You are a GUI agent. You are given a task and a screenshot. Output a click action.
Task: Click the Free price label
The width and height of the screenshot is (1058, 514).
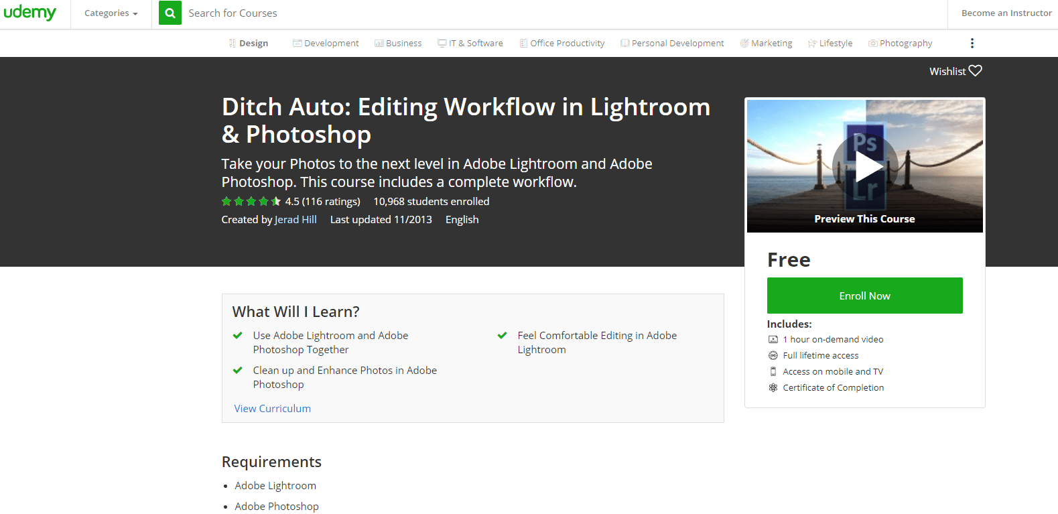pos(789,260)
